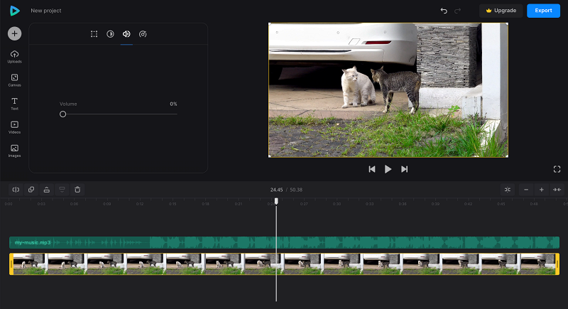Click the 24.45 current time display
Screen dimensions: 568x309
coord(276,190)
